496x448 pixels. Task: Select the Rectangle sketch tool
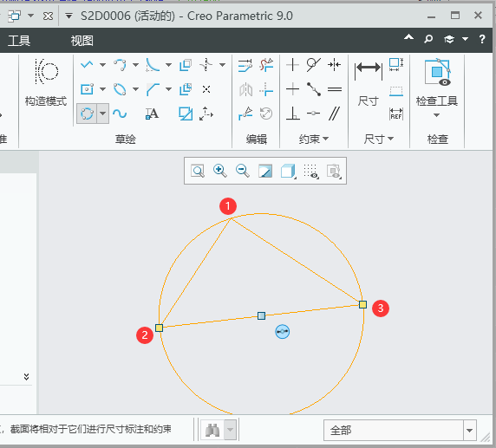coord(87,89)
